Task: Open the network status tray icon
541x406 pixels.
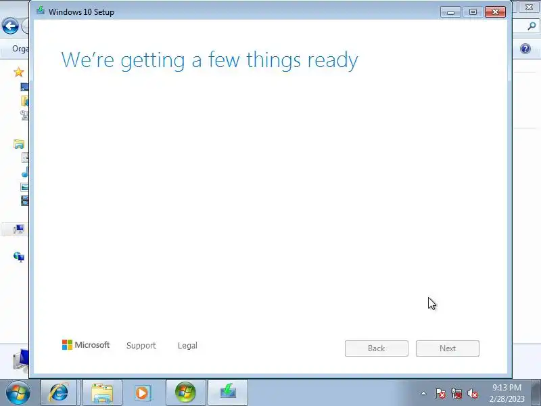Action: click(x=456, y=393)
